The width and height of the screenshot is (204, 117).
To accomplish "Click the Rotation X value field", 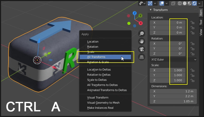I will coord(168,43).
